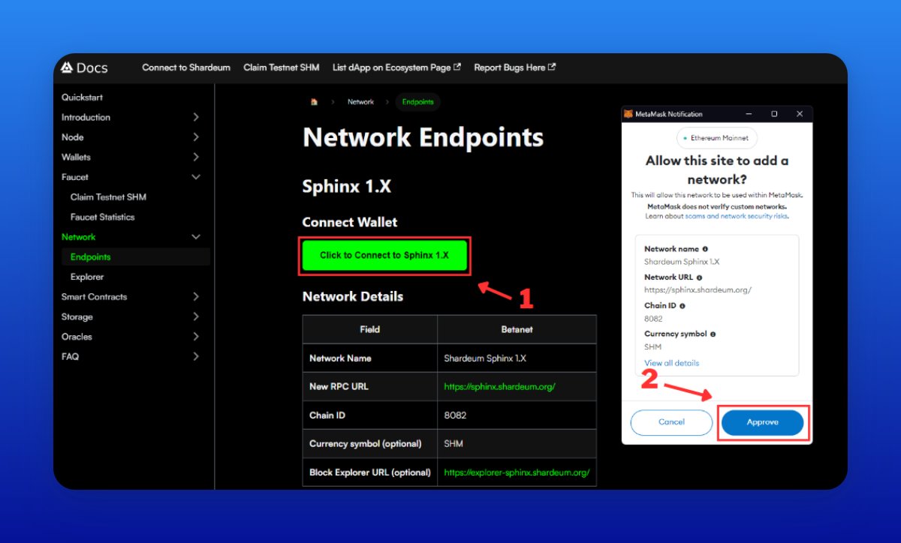The width and height of the screenshot is (901, 543).
Task: Click the Connect to Sphinx 1.X button
Action: (384, 255)
